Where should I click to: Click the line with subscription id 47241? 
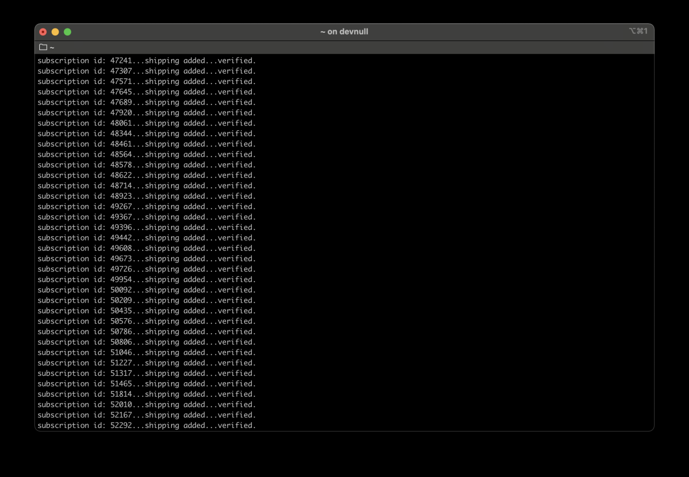[147, 61]
